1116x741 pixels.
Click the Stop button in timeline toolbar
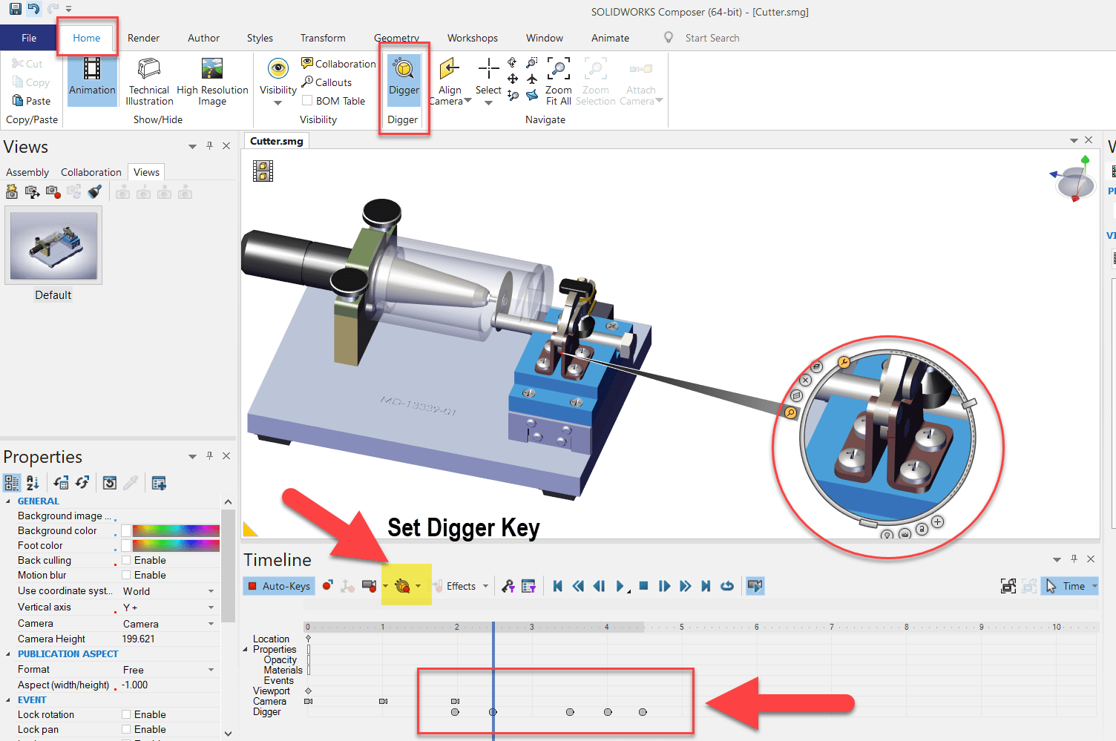[643, 586]
